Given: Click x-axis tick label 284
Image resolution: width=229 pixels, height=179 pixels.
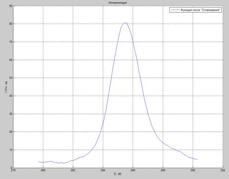Looking at the screenshot, I should (x=103, y=170).
